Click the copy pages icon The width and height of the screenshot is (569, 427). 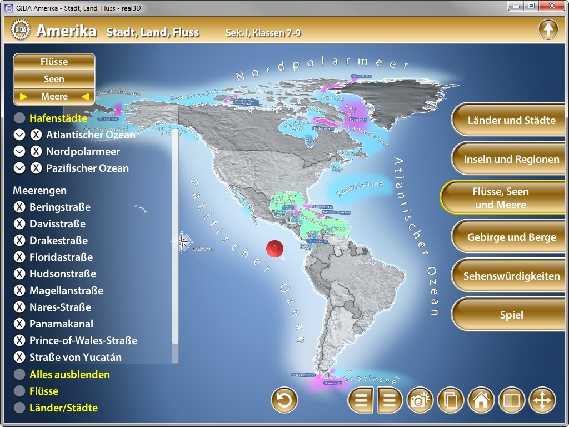click(x=451, y=400)
